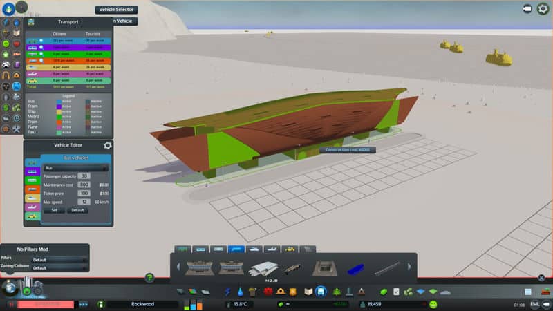
Task: Open Vehicle Editor settings gear
Action: [x=107, y=146]
